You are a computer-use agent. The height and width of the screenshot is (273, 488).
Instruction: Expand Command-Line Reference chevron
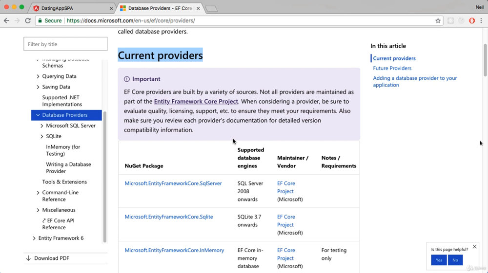tap(38, 193)
